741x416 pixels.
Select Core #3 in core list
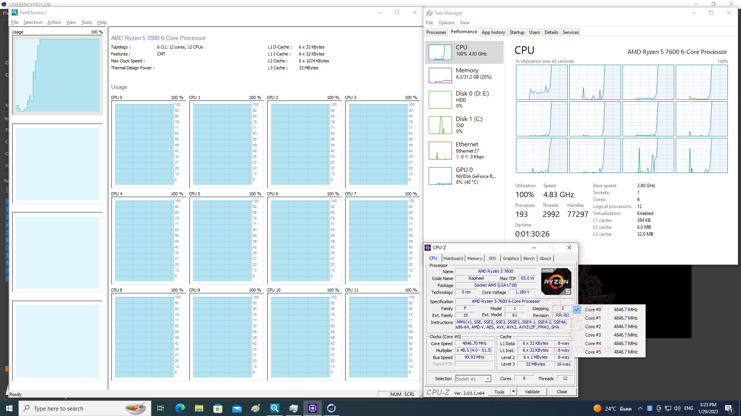593,335
